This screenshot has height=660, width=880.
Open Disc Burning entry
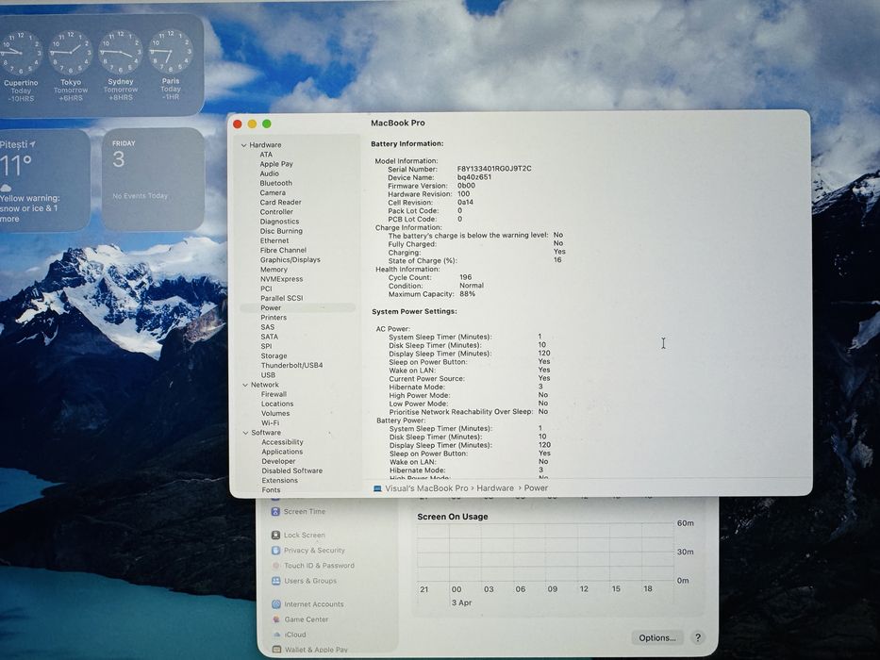tap(281, 231)
